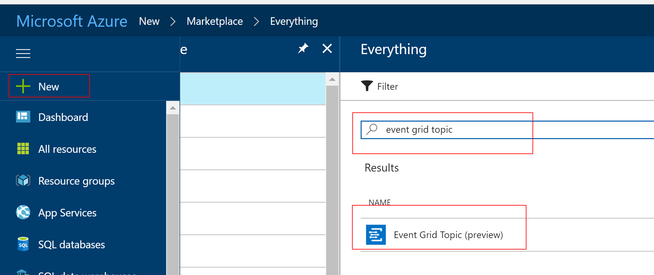The height and width of the screenshot is (275, 654).
Task: Click the search magnifier icon
Action: coord(372,129)
